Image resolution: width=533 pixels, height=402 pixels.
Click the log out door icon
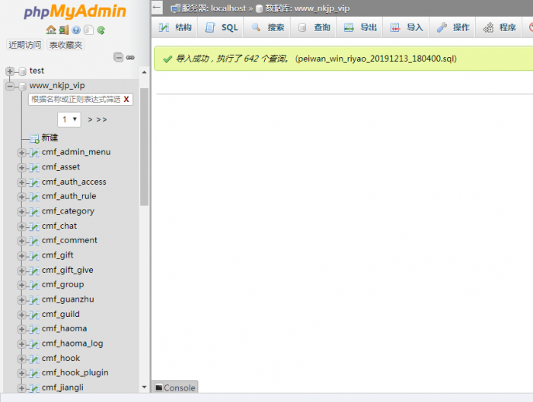(63, 30)
